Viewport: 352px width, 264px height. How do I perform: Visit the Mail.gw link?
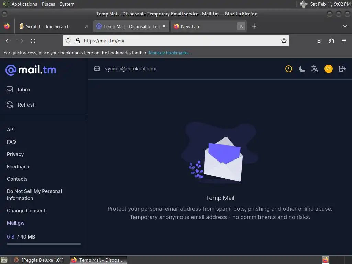tap(16, 223)
